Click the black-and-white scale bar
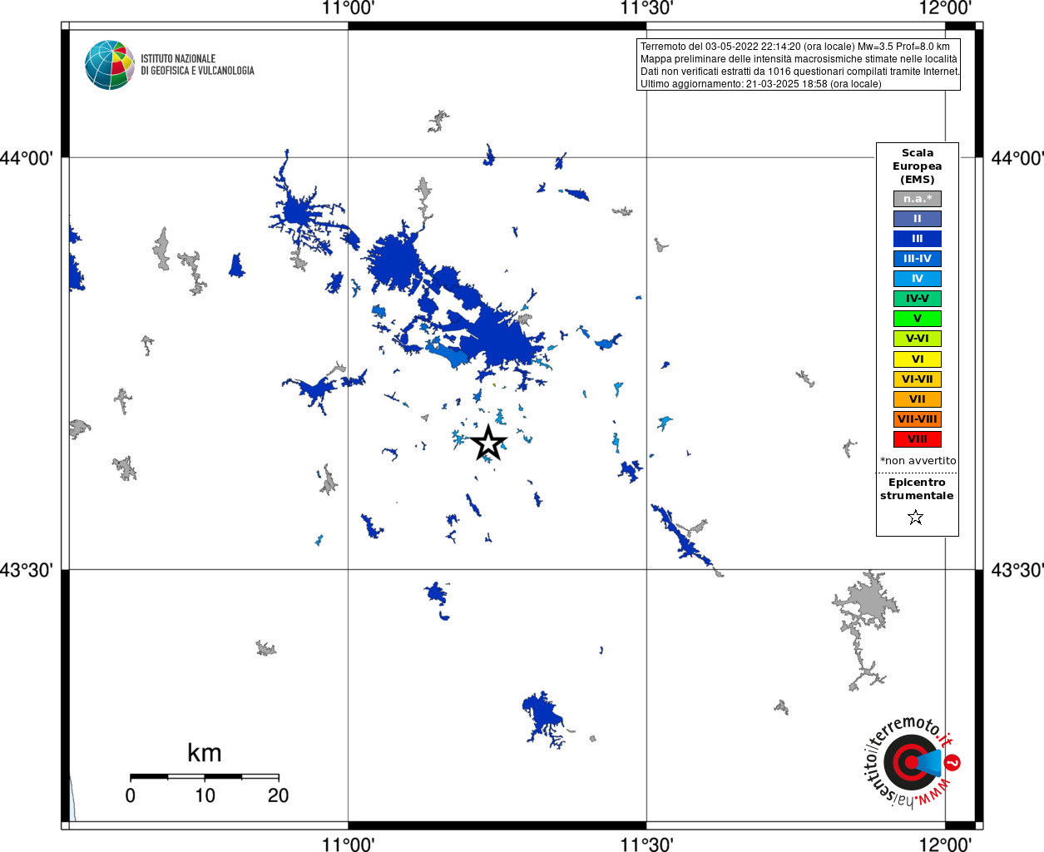 tap(205, 776)
